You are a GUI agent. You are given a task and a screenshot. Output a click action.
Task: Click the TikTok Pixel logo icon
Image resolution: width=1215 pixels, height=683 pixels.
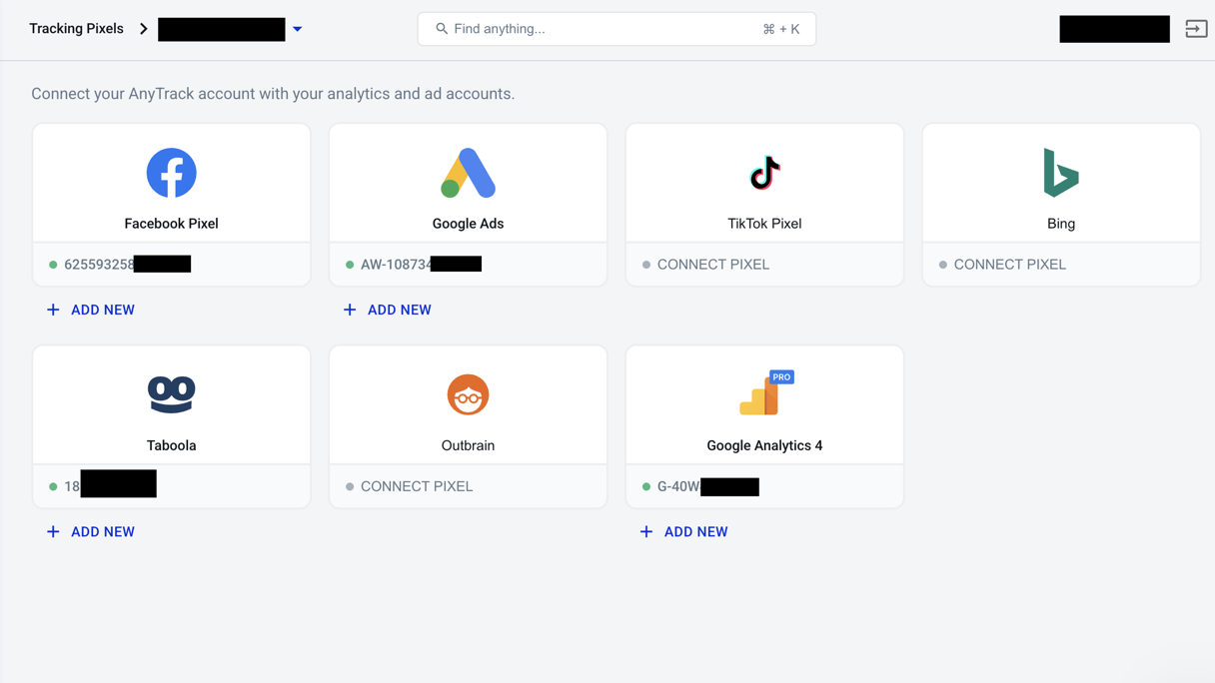764,173
